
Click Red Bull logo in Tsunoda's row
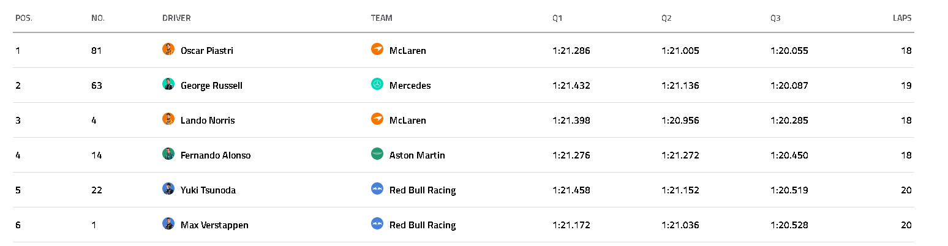tap(377, 189)
